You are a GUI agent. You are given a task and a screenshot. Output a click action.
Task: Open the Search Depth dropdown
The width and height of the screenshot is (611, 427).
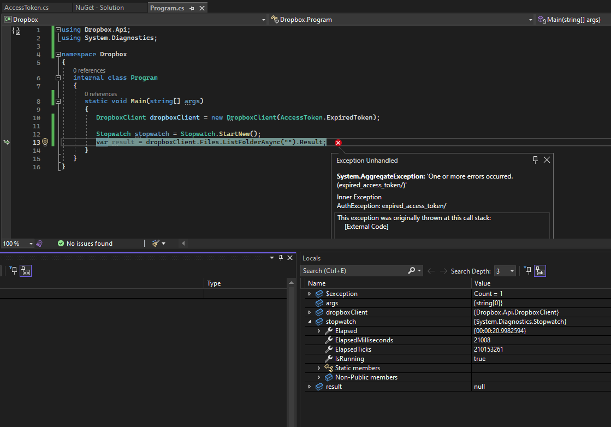pos(512,271)
